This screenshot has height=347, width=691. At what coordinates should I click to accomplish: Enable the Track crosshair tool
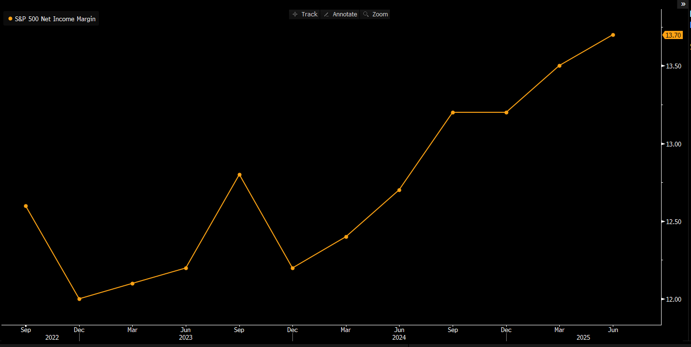(304, 14)
